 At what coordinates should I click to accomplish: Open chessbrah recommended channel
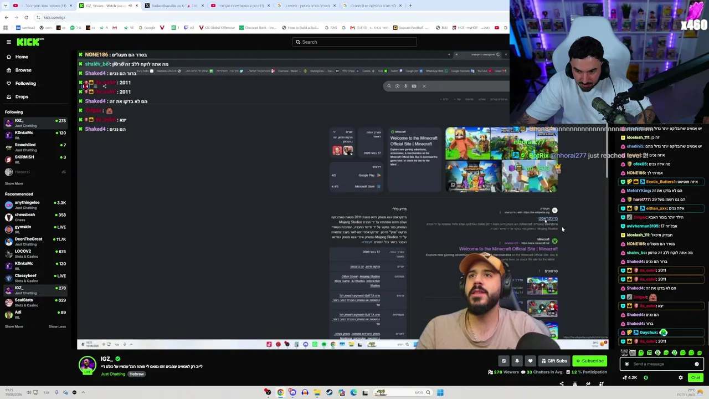[x=35, y=217]
